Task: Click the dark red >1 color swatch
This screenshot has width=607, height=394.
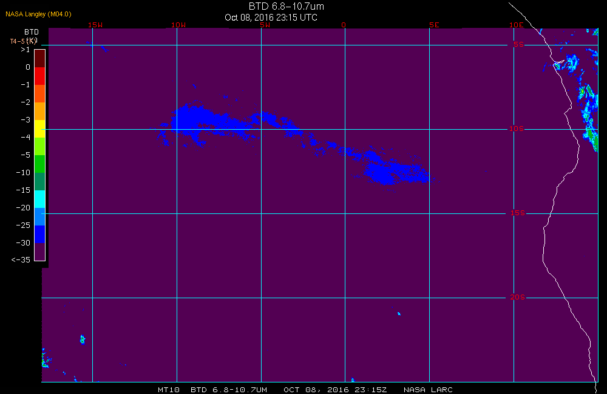Action: [x=40, y=58]
